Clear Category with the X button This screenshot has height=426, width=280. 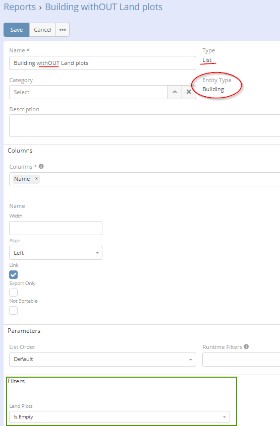189,92
